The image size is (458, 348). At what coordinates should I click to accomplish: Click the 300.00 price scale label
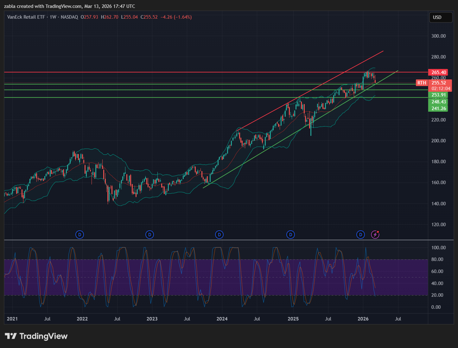(438, 36)
